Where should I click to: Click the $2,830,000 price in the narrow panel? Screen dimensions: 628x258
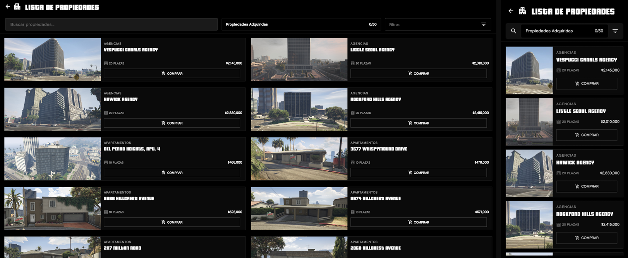(x=610, y=173)
